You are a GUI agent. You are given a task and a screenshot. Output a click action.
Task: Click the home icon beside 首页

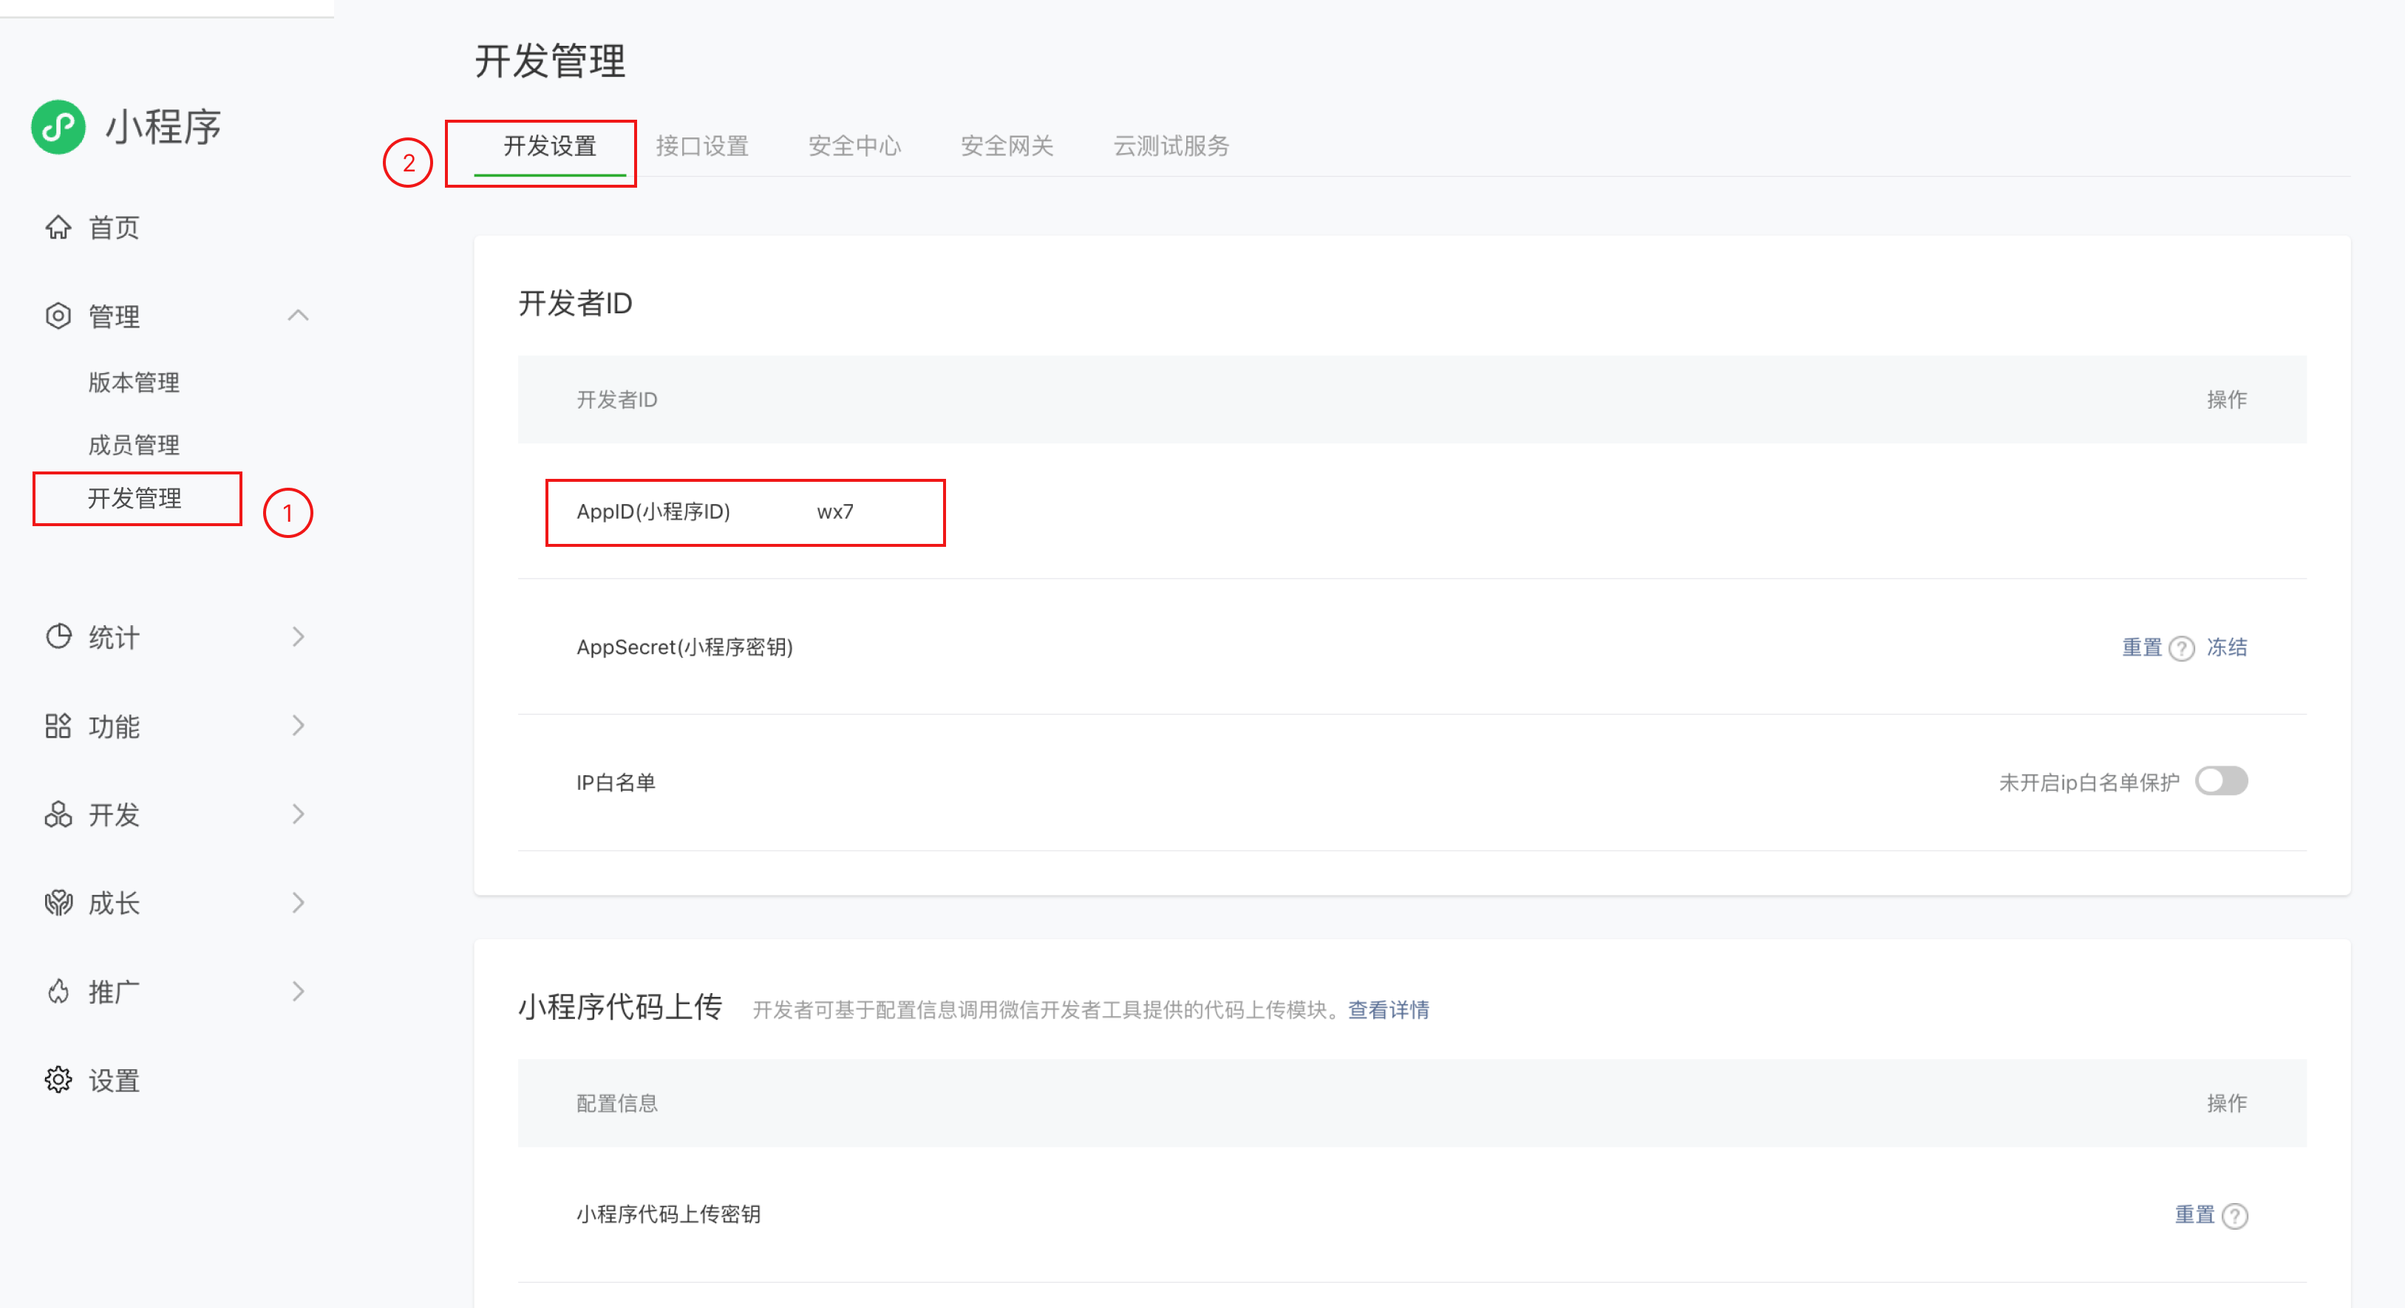tap(58, 227)
